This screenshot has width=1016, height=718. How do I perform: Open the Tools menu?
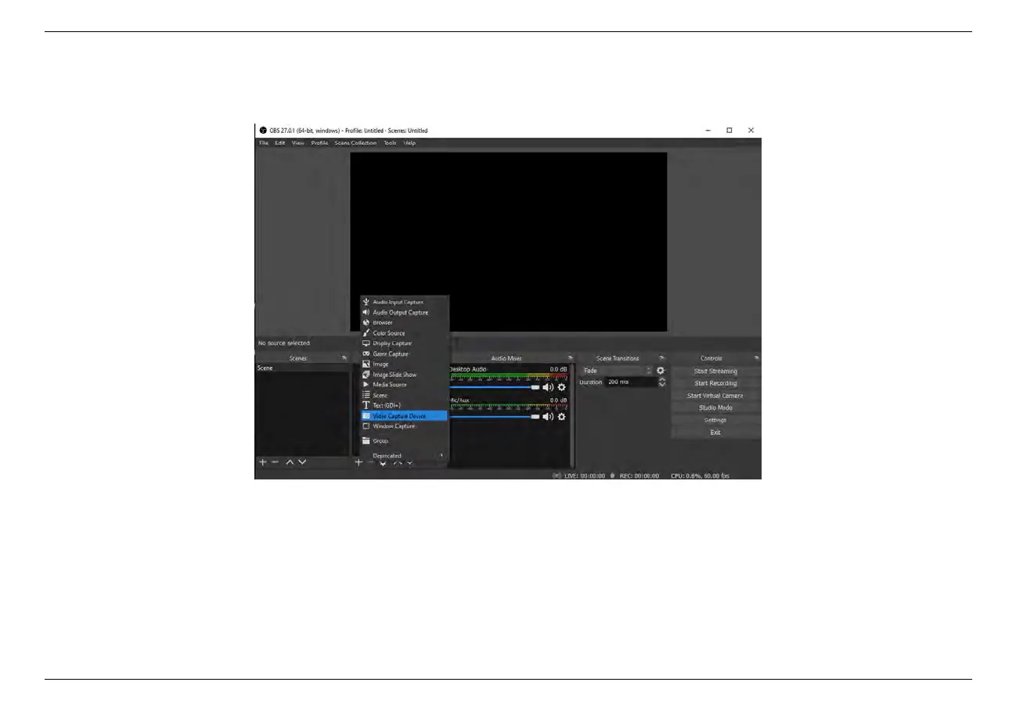390,143
